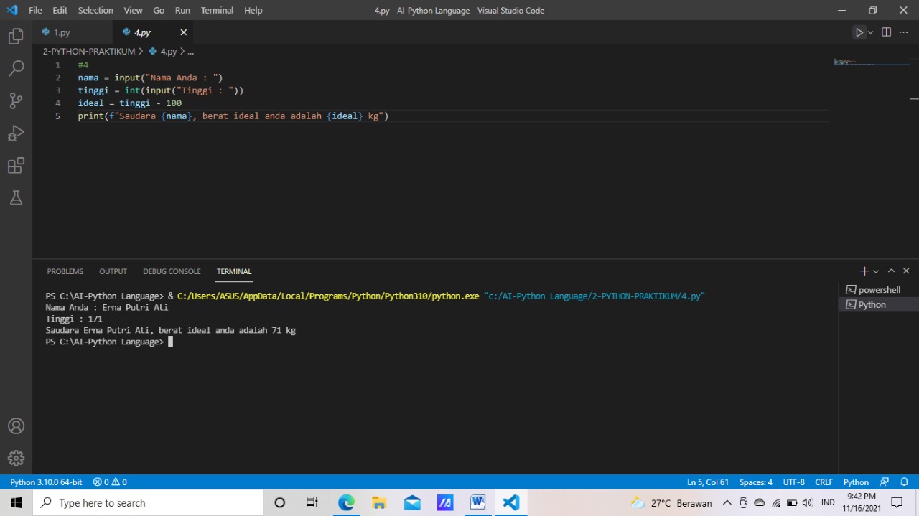
Task: Select the Testing flask icon
Action: (16, 197)
